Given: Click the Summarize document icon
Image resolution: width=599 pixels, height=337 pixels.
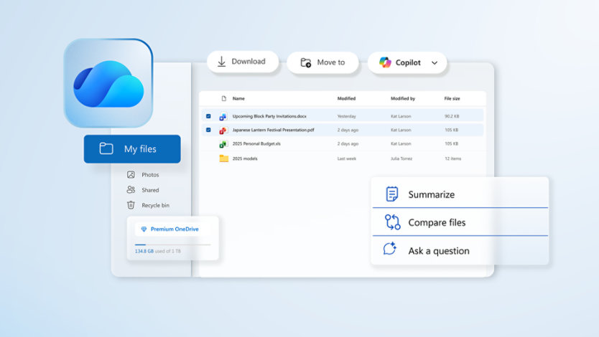Looking at the screenshot, I should [392, 194].
